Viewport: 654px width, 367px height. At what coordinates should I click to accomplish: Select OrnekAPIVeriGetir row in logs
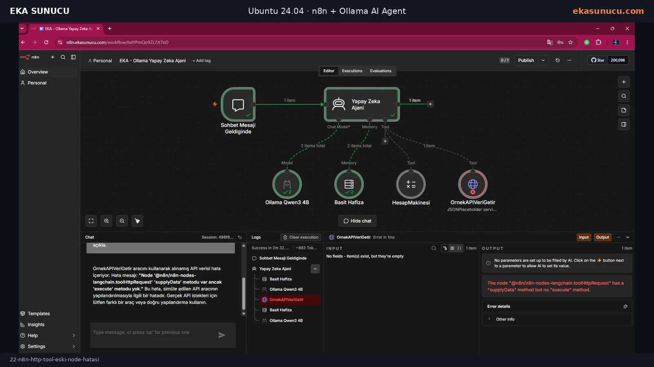pyautogui.click(x=290, y=300)
